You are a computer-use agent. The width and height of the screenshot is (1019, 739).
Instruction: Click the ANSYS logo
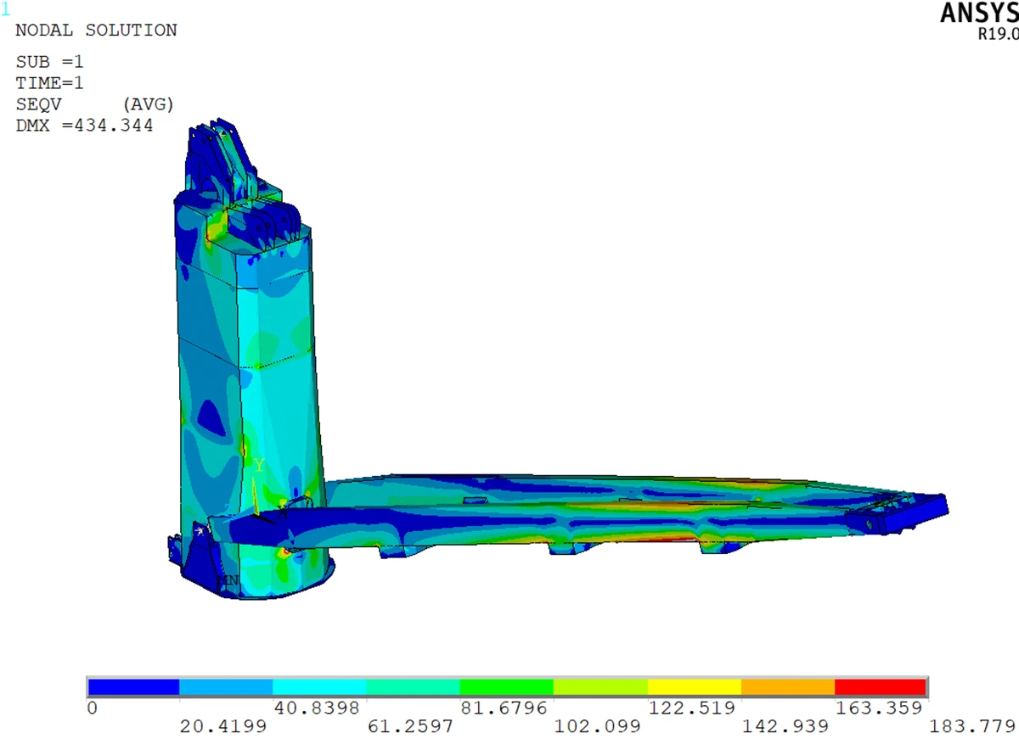point(980,14)
